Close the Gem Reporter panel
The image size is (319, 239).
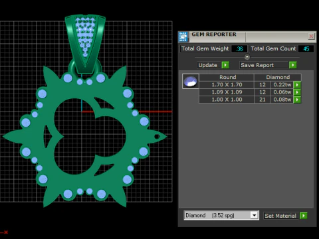[311, 37]
